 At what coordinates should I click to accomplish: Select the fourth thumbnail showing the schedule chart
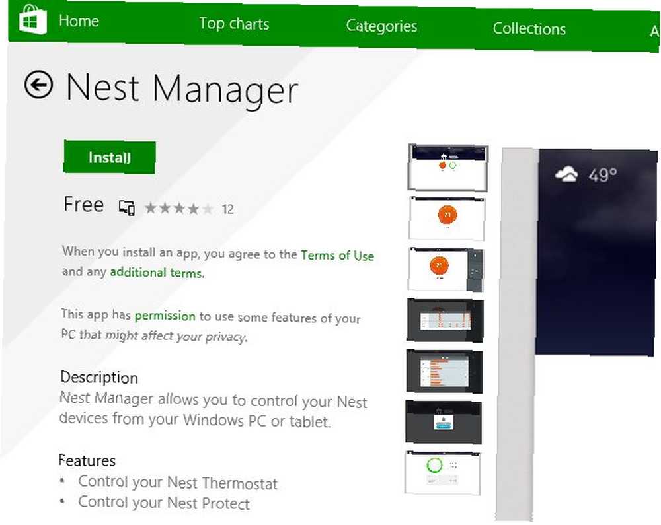(445, 320)
